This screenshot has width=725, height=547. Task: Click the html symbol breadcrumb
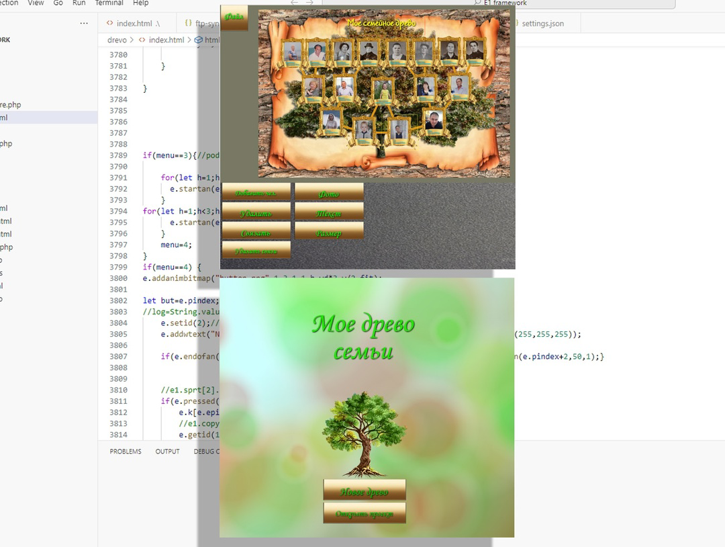click(x=211, y=40)
